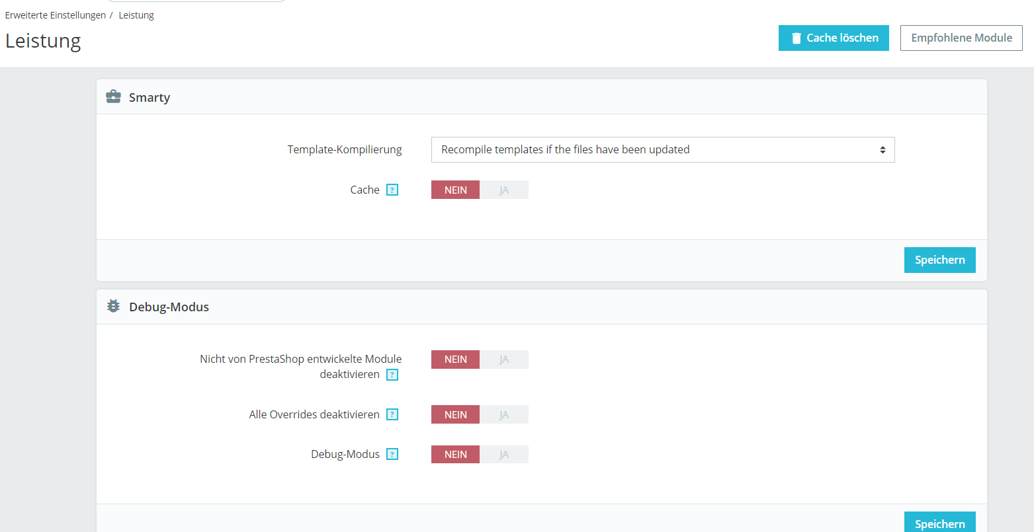Image resolution: width=1034 pixels, height=532 pixels.
Task: Click the Template-Kompilierung dropdown arrows
Action: pyautogui.click(x=883, y=150)
